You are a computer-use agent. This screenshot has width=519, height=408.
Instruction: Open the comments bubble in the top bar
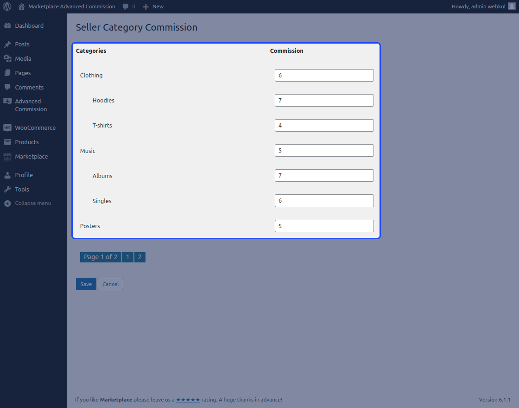pyautogui.click(x=125, y=6)
